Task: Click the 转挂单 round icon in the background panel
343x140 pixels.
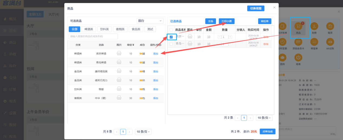Action: [314, 42]
